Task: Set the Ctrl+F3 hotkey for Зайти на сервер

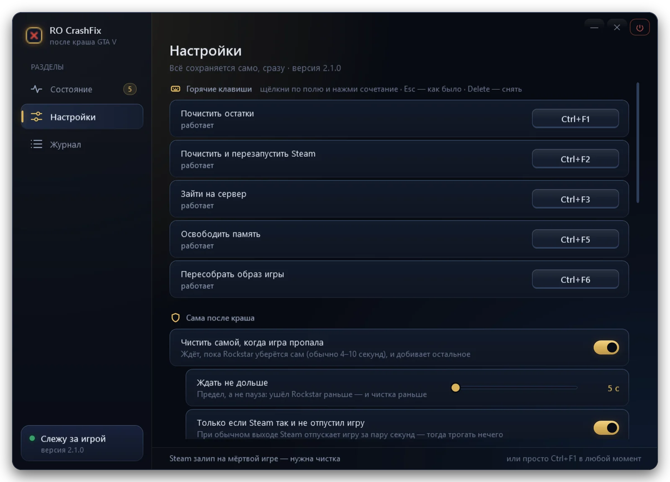Action: point(575,199)
